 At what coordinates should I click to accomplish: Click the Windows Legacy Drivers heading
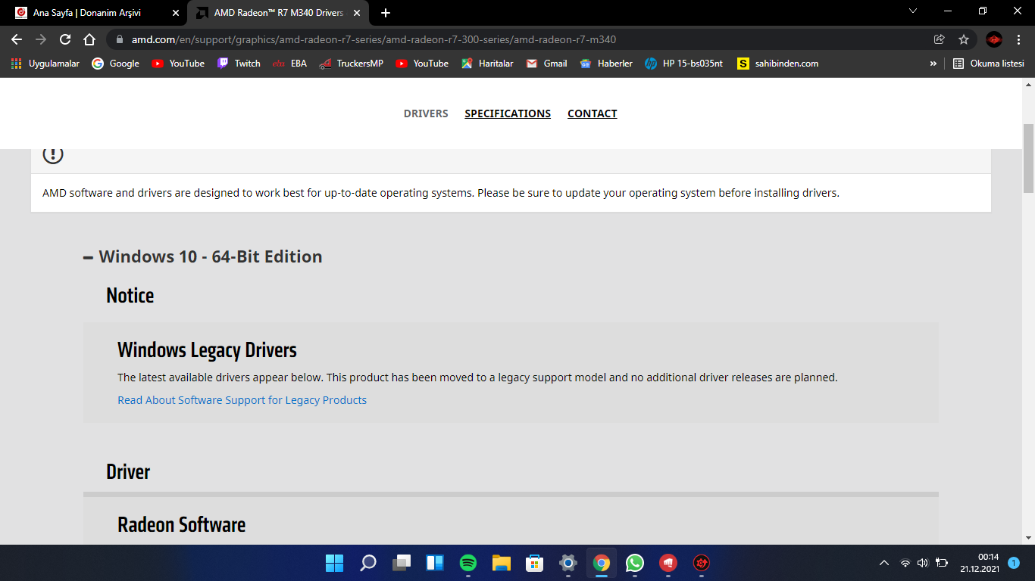[x=207, y=350]
